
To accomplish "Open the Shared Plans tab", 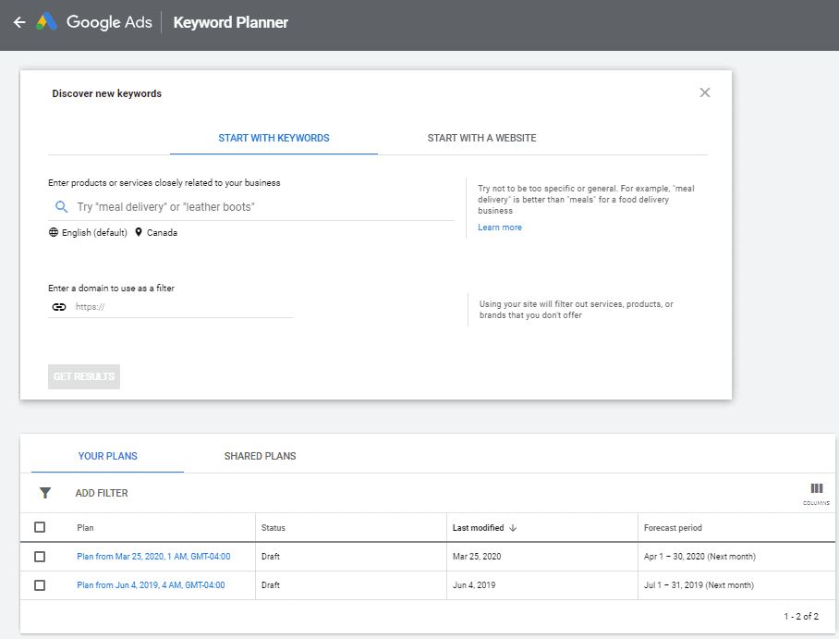I will point(260,456).
